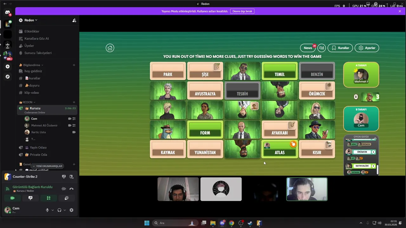Add channel to Bilgilendirme category
Image resolution: width=406 pixels, height=228 pixels.
pos(74,65)
